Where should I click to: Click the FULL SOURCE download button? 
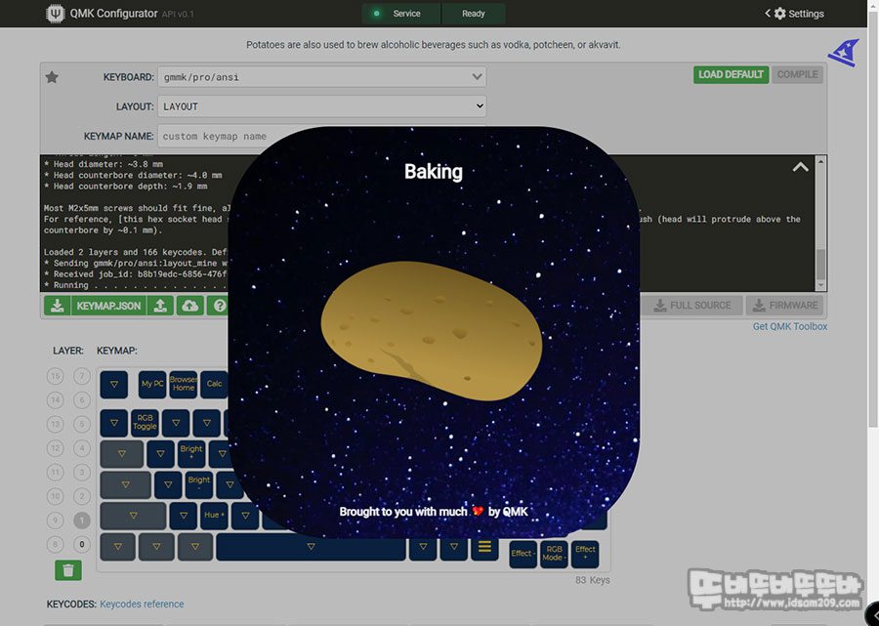(692, 306)
